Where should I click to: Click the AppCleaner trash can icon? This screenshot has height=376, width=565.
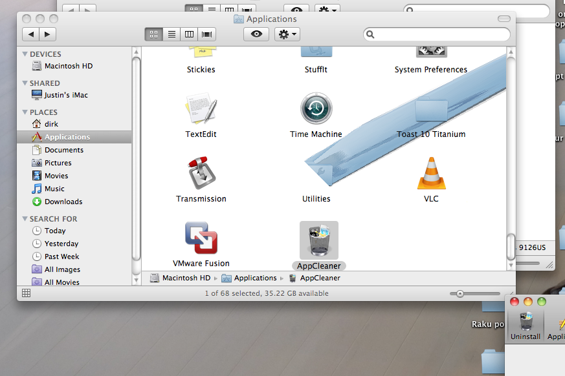pyautogui.click(x=319, y=240)
